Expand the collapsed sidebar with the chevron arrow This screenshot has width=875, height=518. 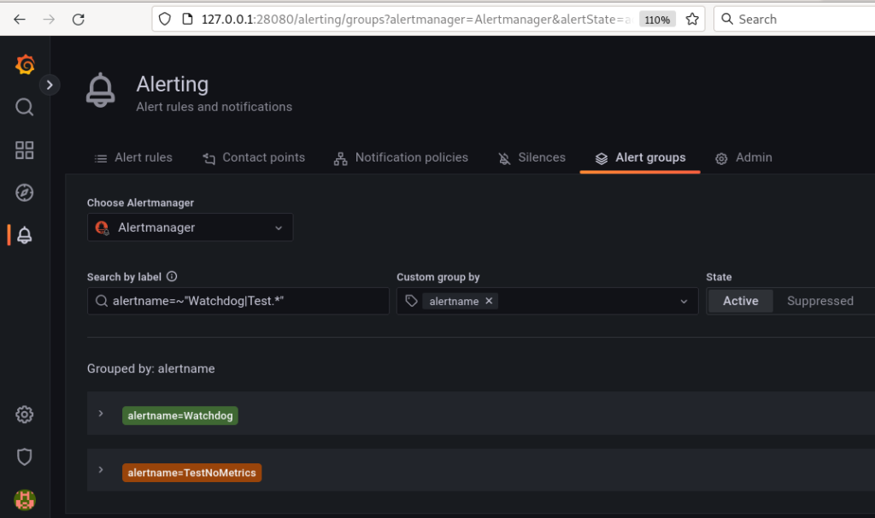click(x=50, y=85)
